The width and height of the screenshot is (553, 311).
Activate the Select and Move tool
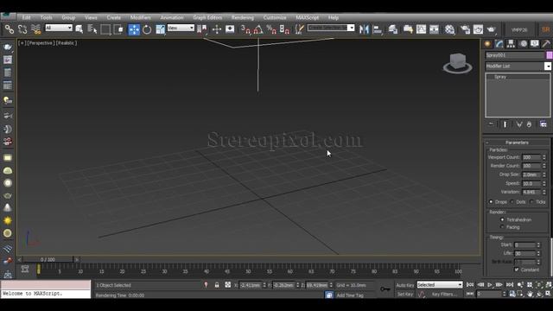(x=134, y=29)
